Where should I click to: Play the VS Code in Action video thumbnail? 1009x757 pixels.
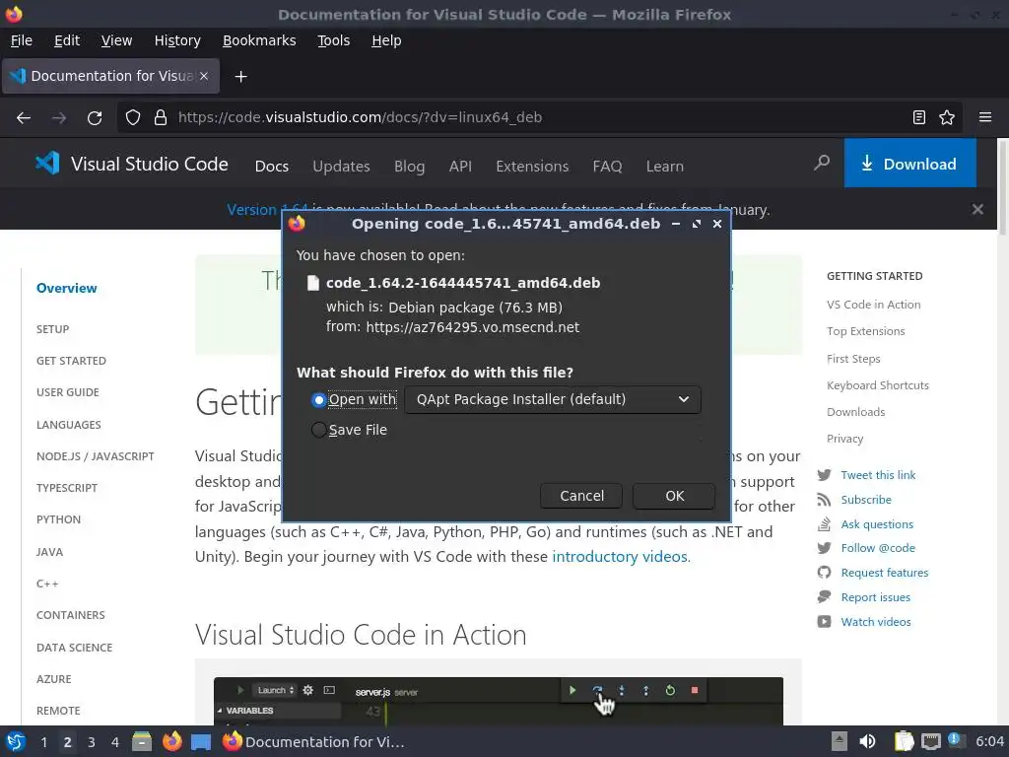coord(498,701)
